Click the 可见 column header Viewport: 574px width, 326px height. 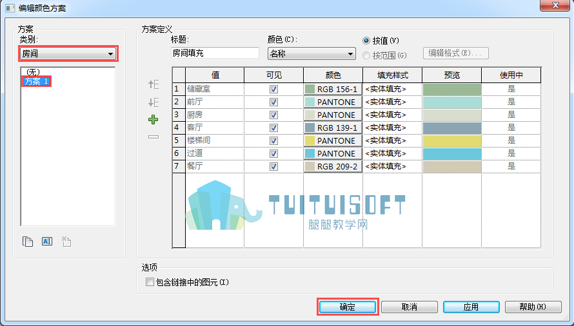pyautogui.click(x=274, y=75)
